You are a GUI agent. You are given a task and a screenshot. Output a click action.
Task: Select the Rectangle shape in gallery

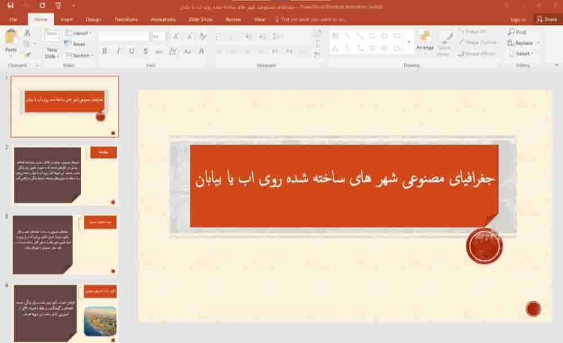point(372,35)
